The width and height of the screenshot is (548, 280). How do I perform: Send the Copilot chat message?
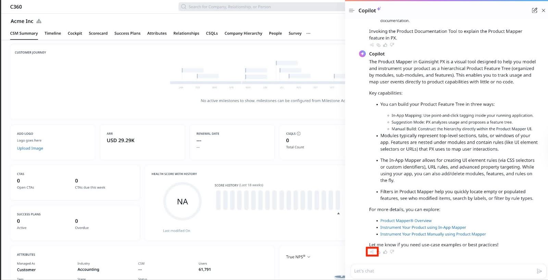point(539,271)
